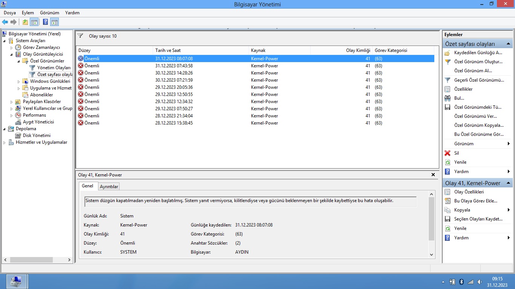Click Özel Görünümü Ver action
The image size is (515, 289).
click(478, 116)
